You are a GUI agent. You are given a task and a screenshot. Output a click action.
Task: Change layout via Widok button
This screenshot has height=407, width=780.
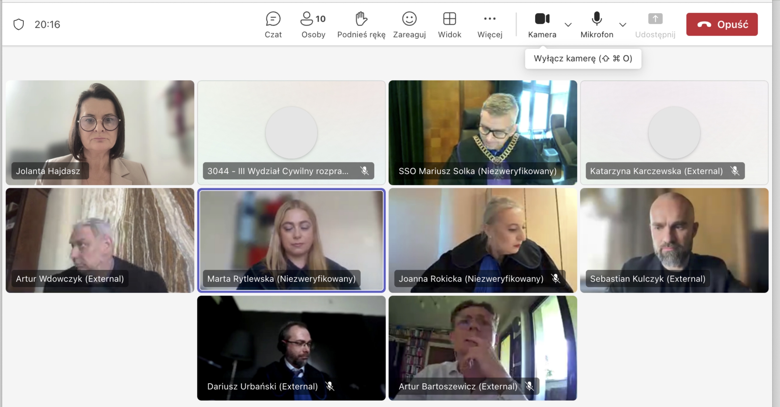coord(449,25)
